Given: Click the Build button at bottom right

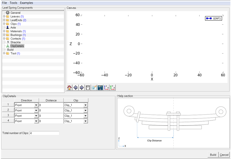Looking at the screenshot, I should click(213, 155).
